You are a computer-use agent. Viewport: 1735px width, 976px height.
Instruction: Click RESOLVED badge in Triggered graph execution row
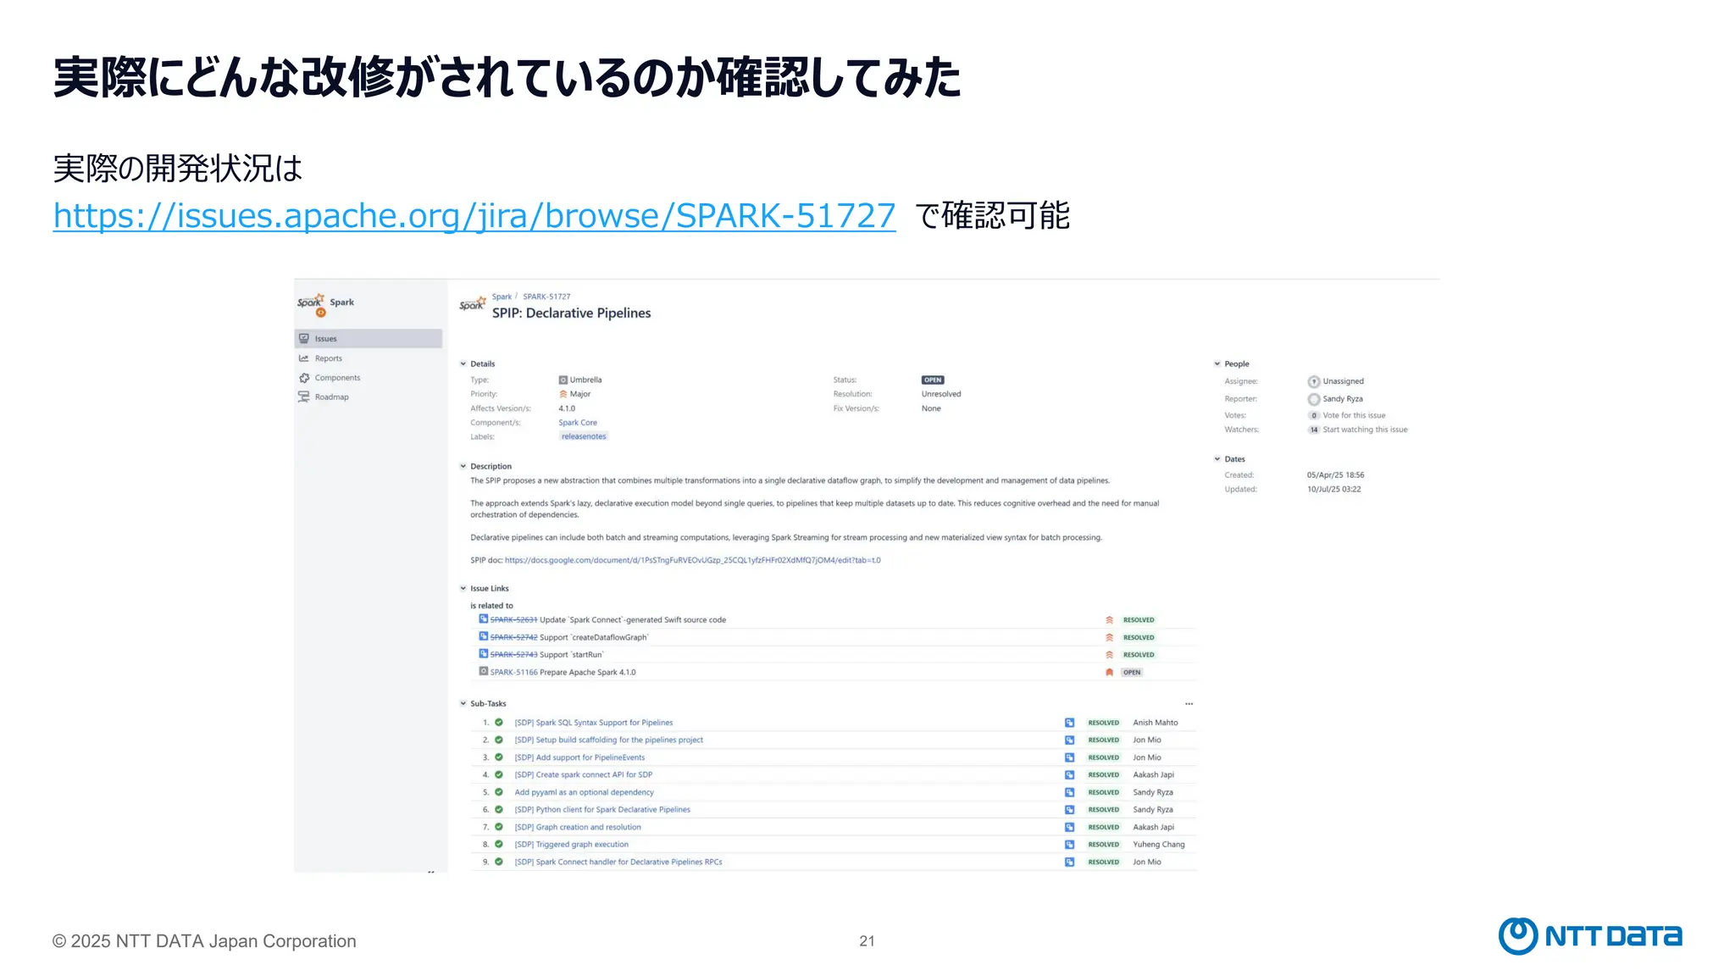click(1103, 845)
